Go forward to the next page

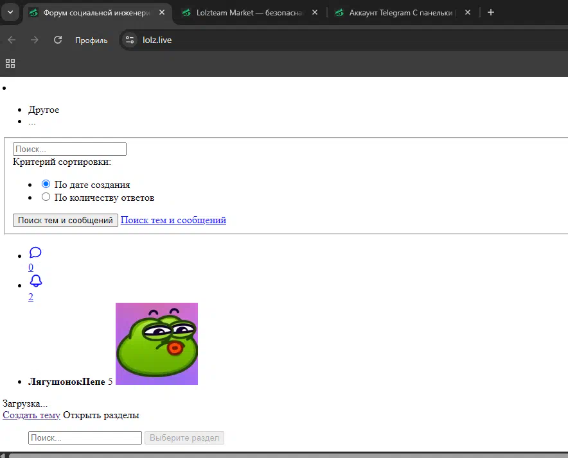pos(35,40)
